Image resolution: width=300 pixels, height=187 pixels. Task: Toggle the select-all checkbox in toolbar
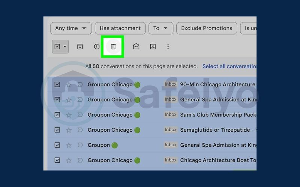(x=57, y=47)
